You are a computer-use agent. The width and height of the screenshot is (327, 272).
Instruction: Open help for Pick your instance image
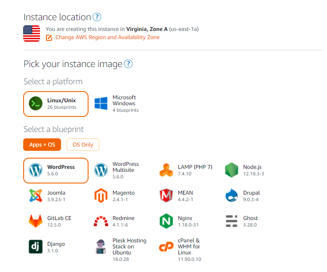[128, 64]
